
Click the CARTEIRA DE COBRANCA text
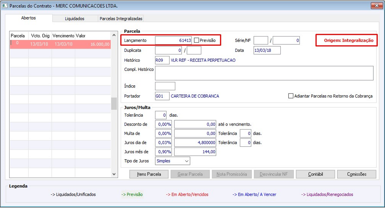coord(195,96)
